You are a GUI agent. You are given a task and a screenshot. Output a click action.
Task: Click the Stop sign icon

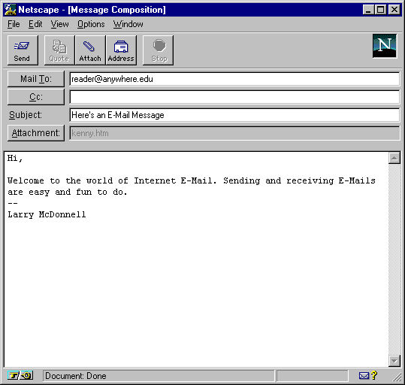point(159,46)
